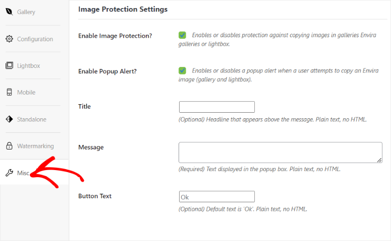Switch to the Configuration tab
Image resolution: width=391 pixels, height=241 pixels.
[35, 39]
